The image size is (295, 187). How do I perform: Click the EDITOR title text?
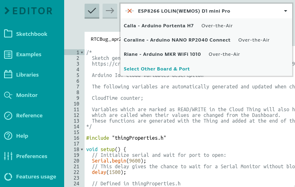(32, 11)
